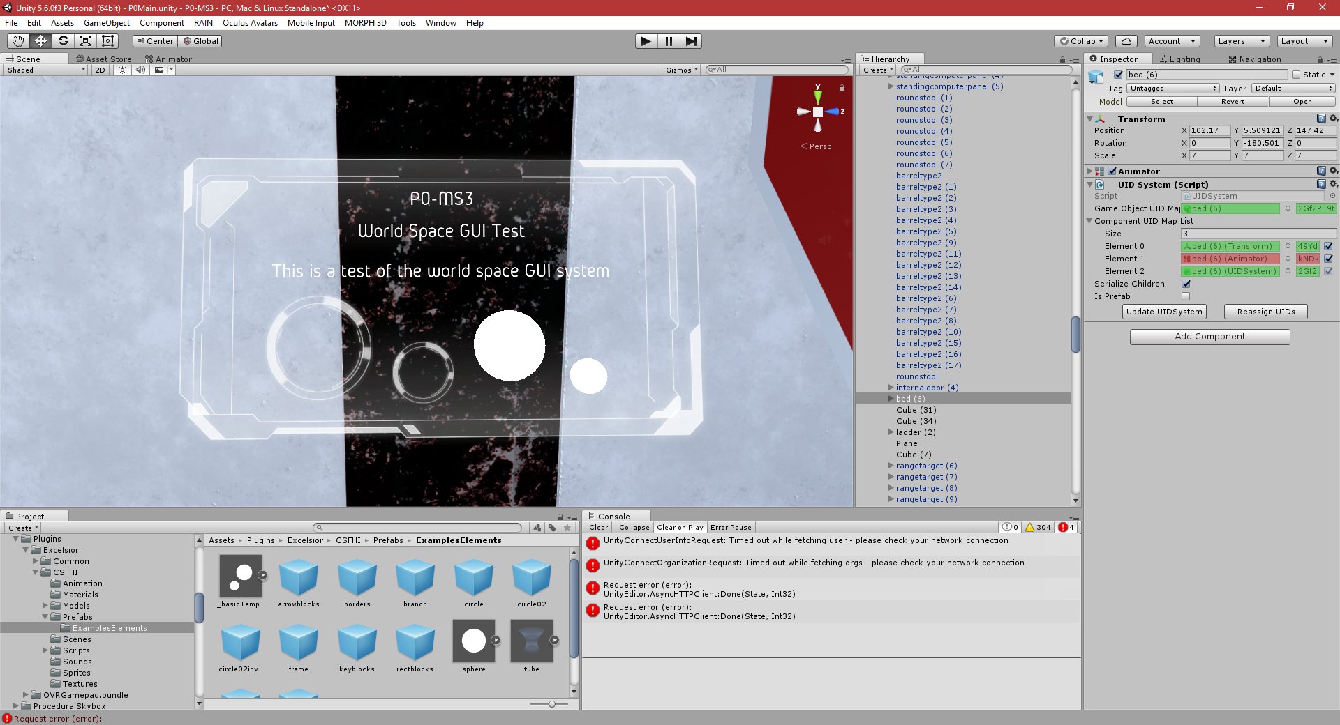Click the Step frame advance button

point(691,41)
